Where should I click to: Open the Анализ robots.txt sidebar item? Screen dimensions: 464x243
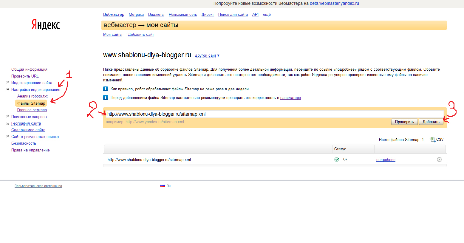(x=33, y=96)
